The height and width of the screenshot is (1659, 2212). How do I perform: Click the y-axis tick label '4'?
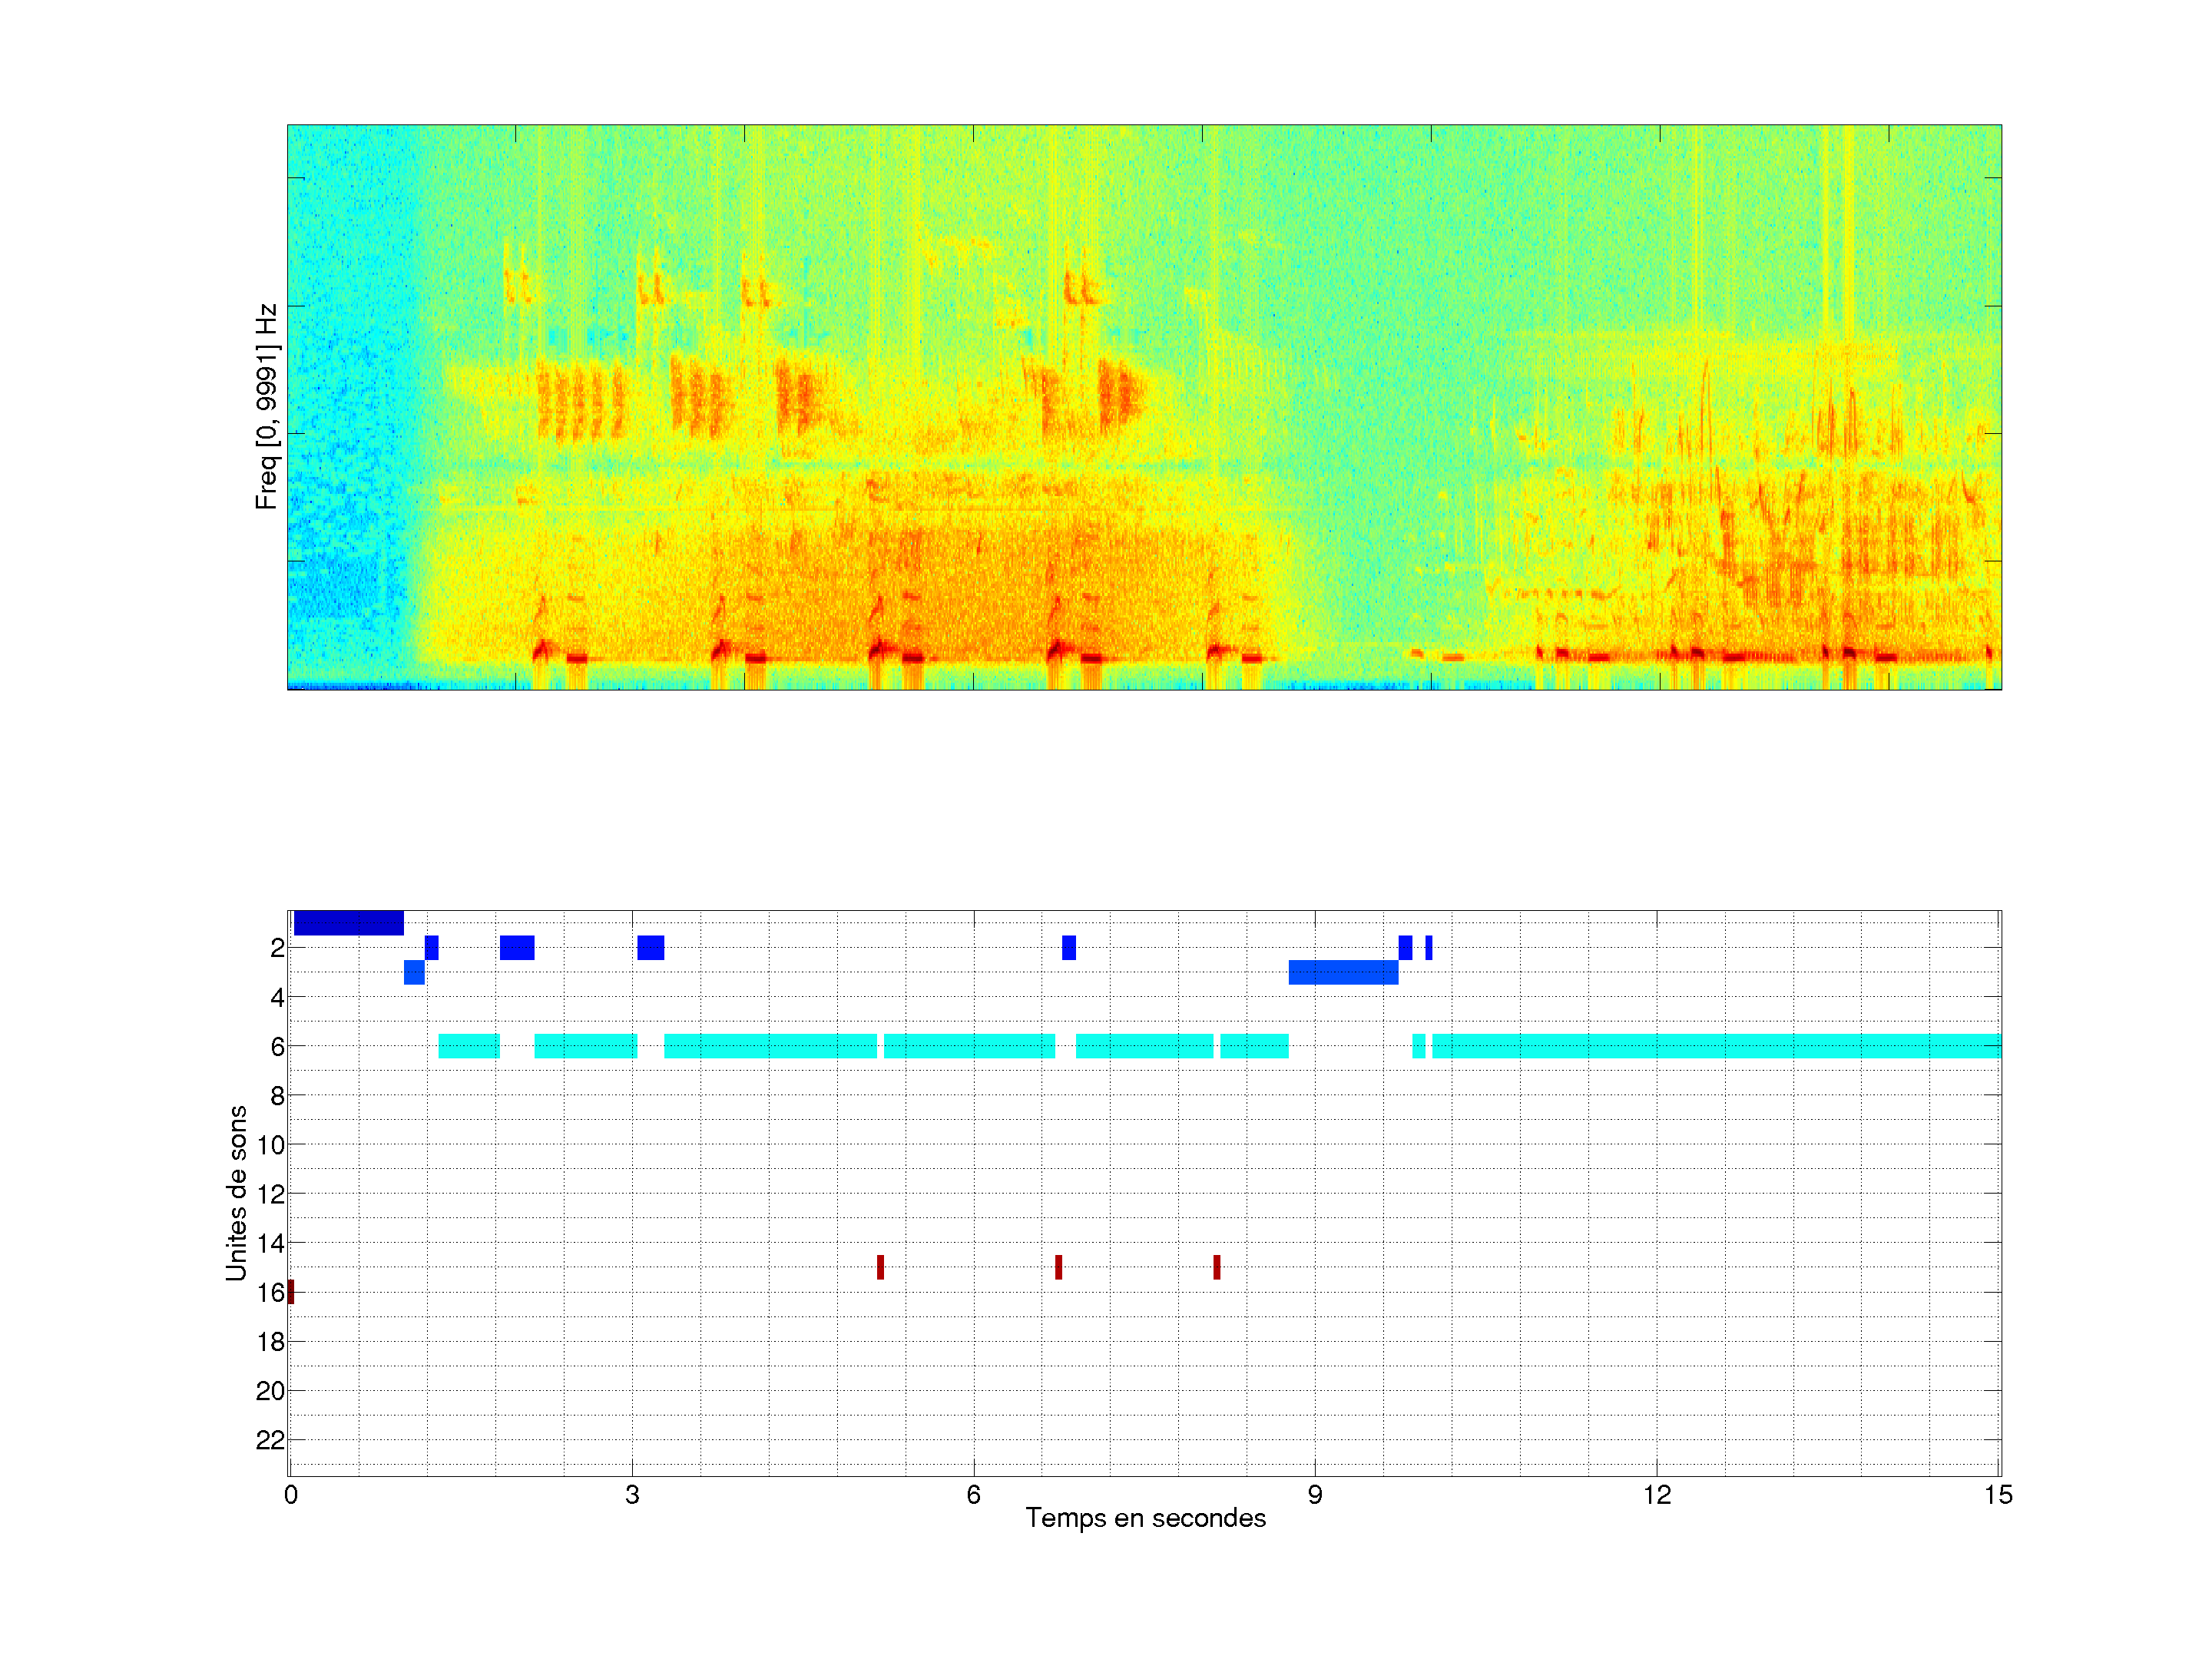tap(277, 997)
